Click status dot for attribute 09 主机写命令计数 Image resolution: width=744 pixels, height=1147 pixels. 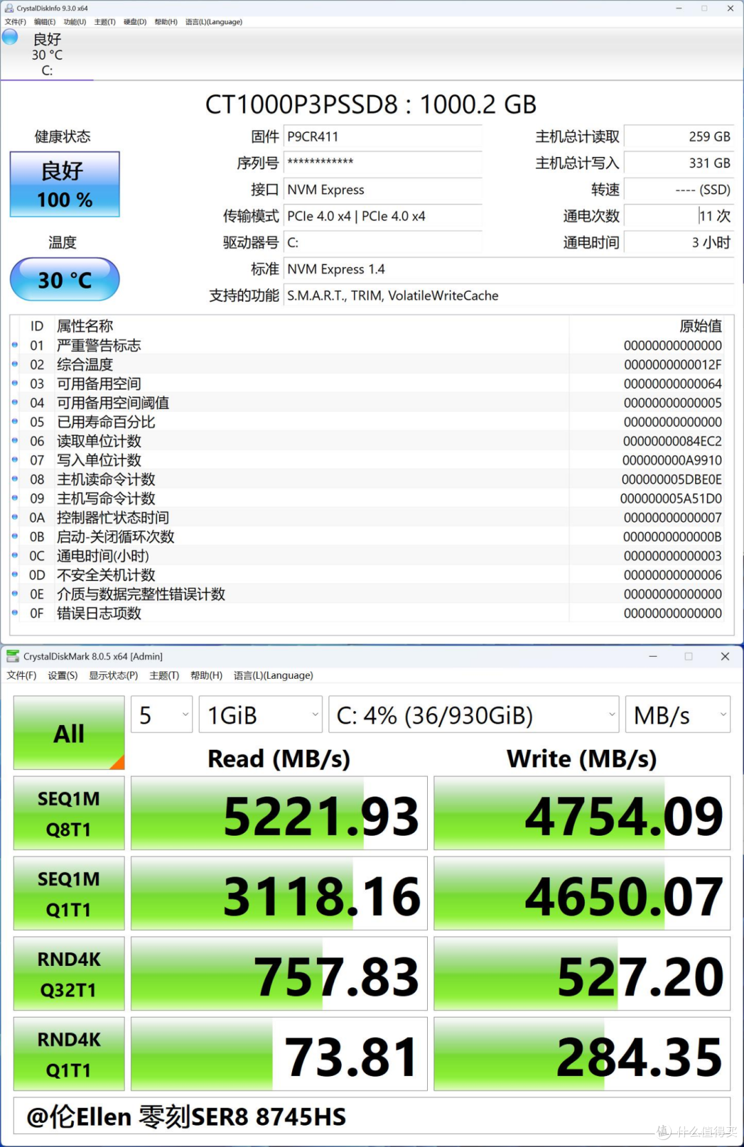click(x=15, y=498)
